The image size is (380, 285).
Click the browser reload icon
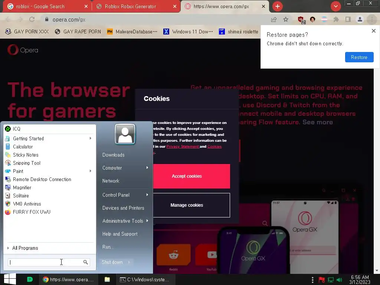pyautogui.click(x=32, y=19)
